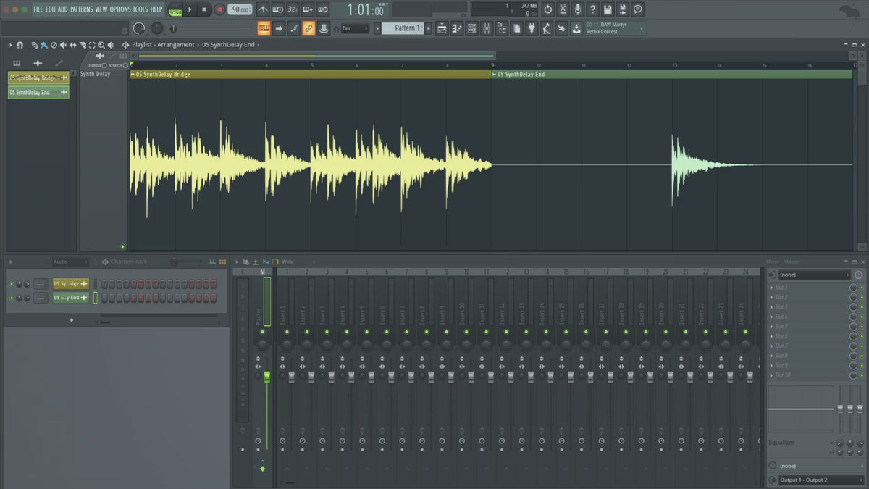Open the plugin database plug icon
Screen dimensions: 869x489
pyautogui.click(x=532, y=28)
